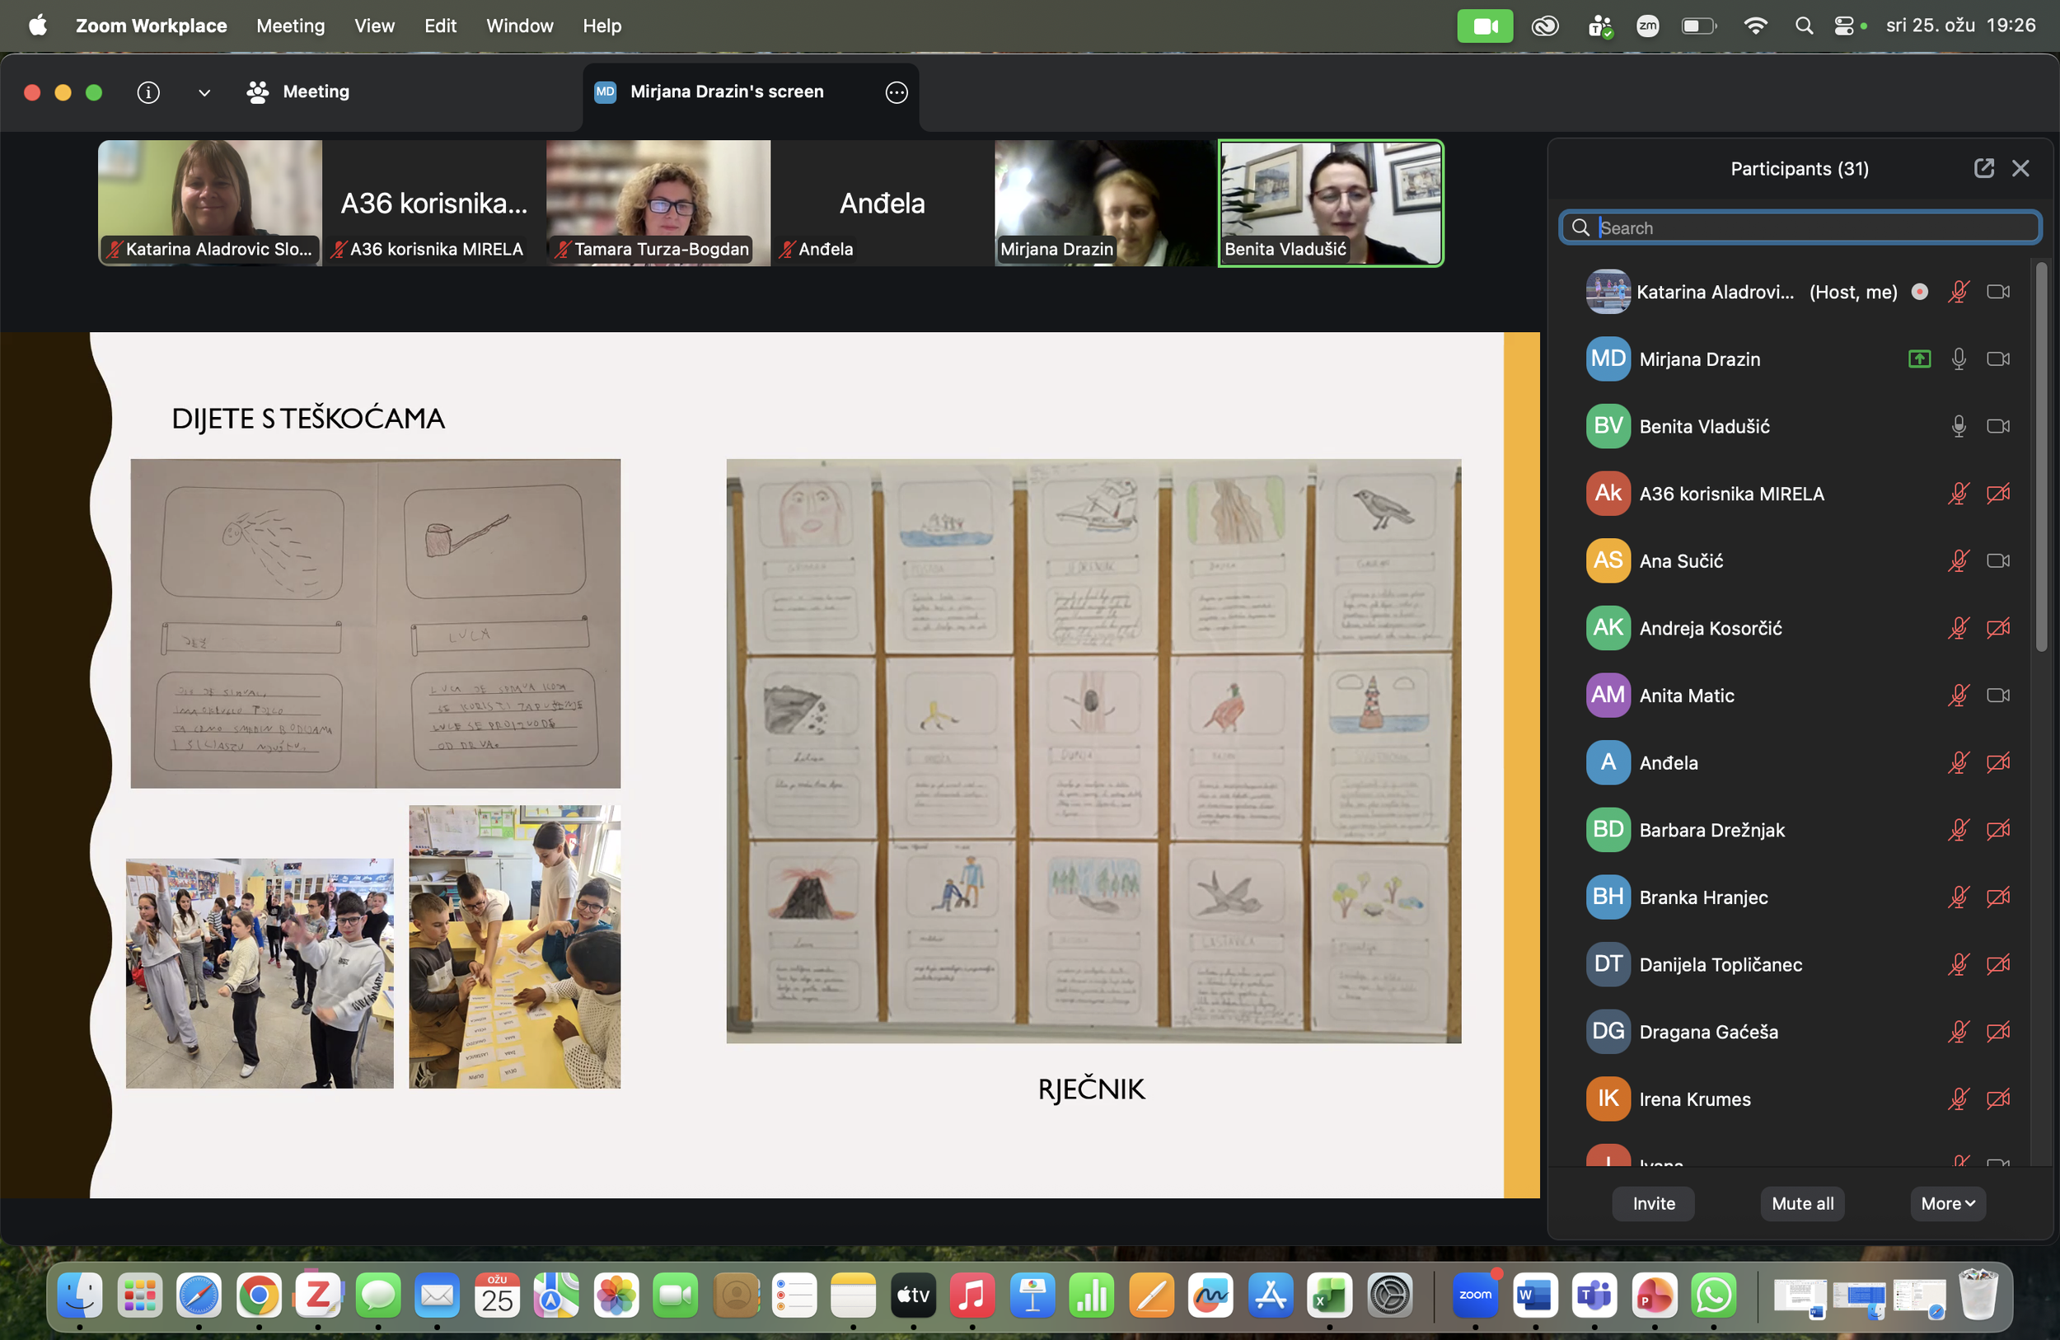Toggle Benita Vladušić's video icon
The width and height of the screenshot is (2060, 1340).
tap(1997, 426)
